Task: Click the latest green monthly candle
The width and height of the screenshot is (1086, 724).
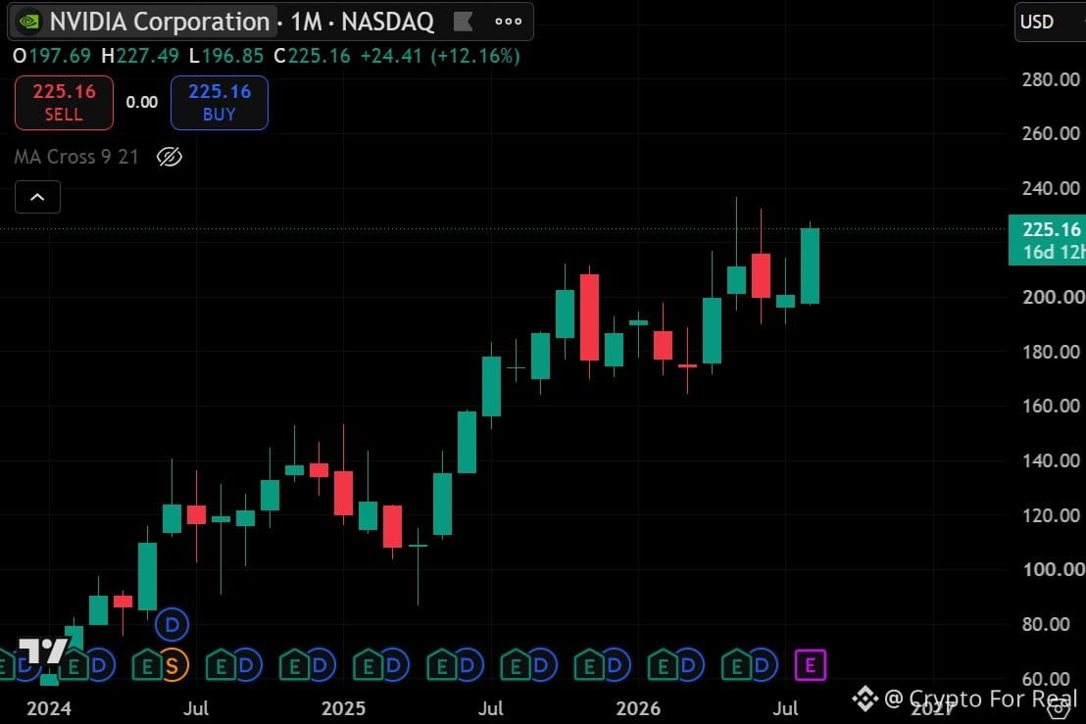Action: point(810,265)
